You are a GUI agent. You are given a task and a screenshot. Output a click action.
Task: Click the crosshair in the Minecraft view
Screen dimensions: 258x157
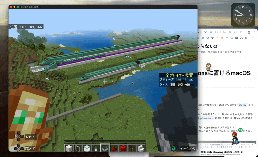coord(104,81)
